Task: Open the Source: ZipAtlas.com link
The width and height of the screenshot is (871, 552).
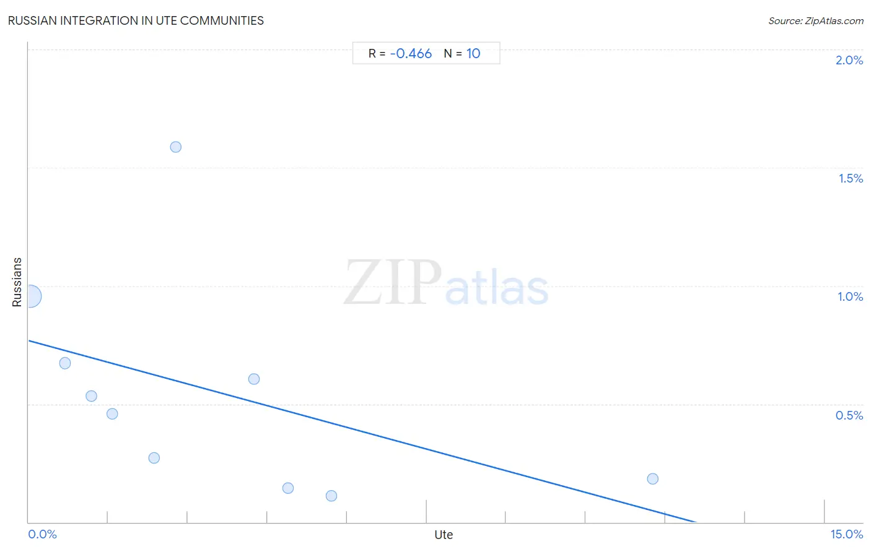Action: [816, 20]
